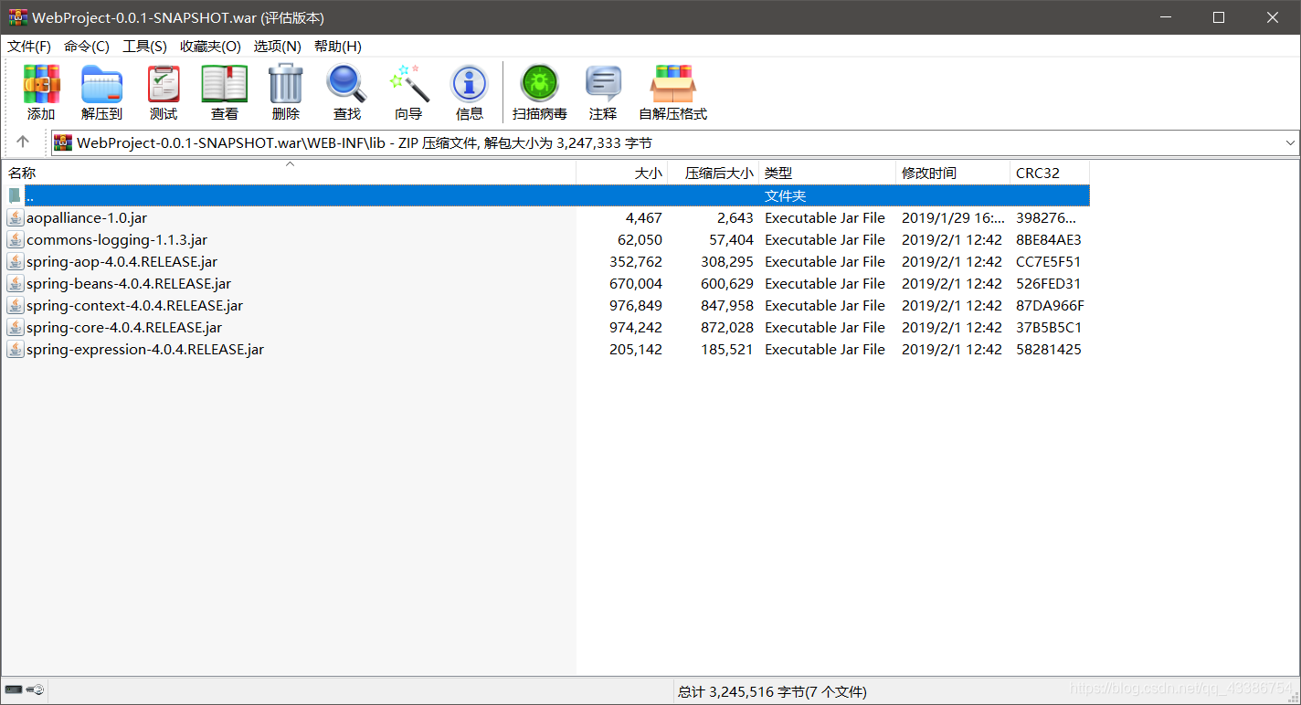Image resolution: width=1301 pixels, height=705 pixels.
Task: Launch the 向导 (Wizard) wand icon
Action: 408,84
